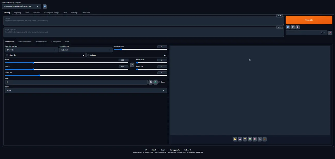Open the images output folder icon
335x159 pixels.
[x=235, y=139]
